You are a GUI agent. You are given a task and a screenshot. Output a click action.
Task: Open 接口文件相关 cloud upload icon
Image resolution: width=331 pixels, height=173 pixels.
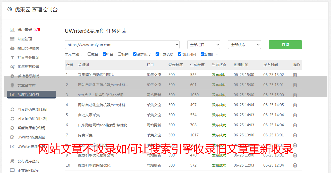(x=12, y=48)
